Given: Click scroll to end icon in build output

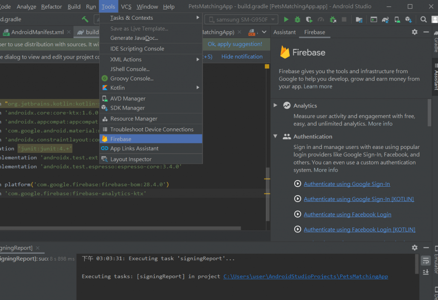Looking at the screenshot, I should tap(426, 272).
